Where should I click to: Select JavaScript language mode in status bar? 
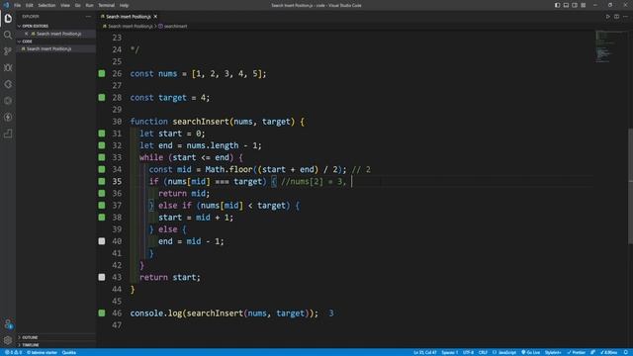[504, 352]
